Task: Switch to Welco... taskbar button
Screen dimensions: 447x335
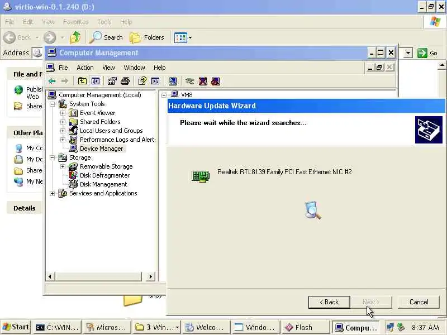Action: [206, 328]
